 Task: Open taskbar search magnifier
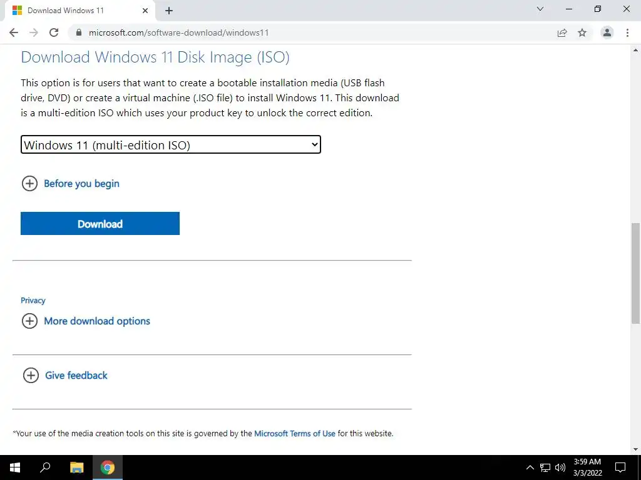45,467
